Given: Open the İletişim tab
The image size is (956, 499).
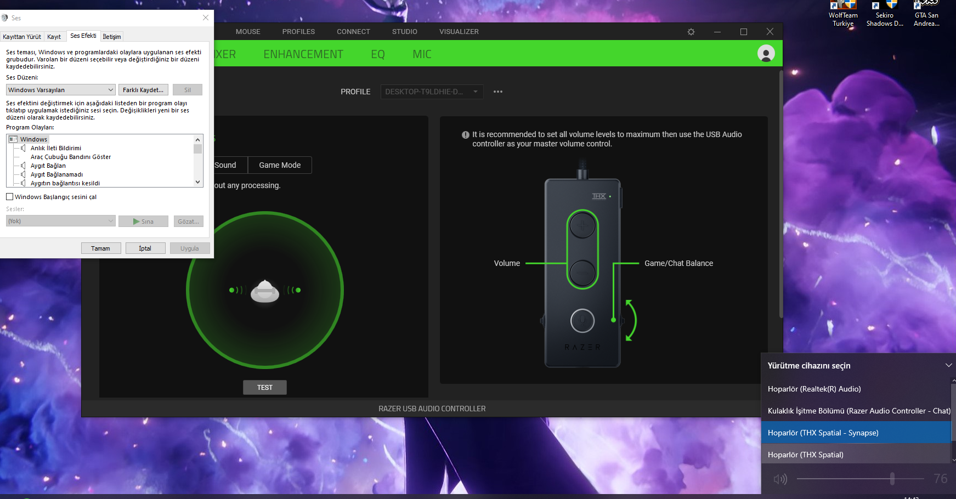Looking at the screenshot, I should [x=112, y=37].
